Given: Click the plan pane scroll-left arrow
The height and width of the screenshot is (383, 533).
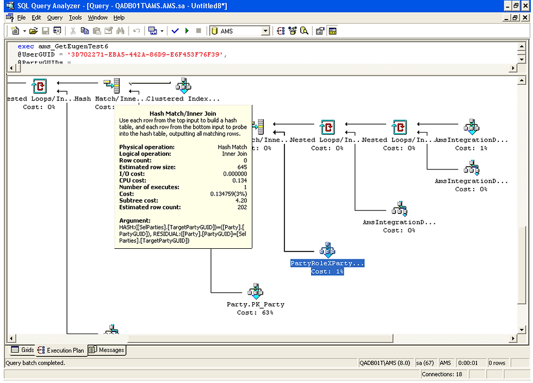Looking at the screenshot, I should point(11,338).
